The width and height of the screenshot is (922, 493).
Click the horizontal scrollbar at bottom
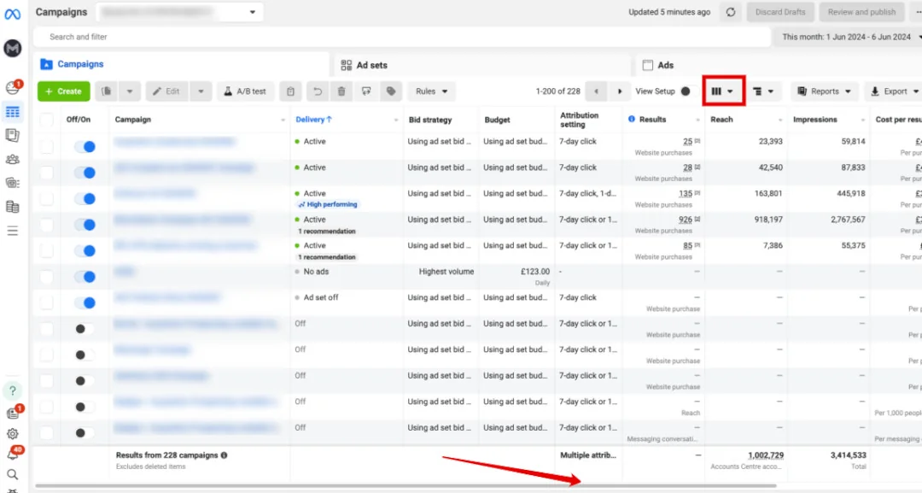pos(406,486)
